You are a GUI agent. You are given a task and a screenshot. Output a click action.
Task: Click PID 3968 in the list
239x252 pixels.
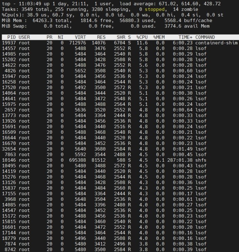[x=10, y=199]
